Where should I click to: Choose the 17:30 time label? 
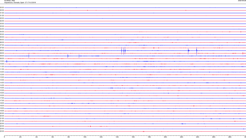pos(2,101)
